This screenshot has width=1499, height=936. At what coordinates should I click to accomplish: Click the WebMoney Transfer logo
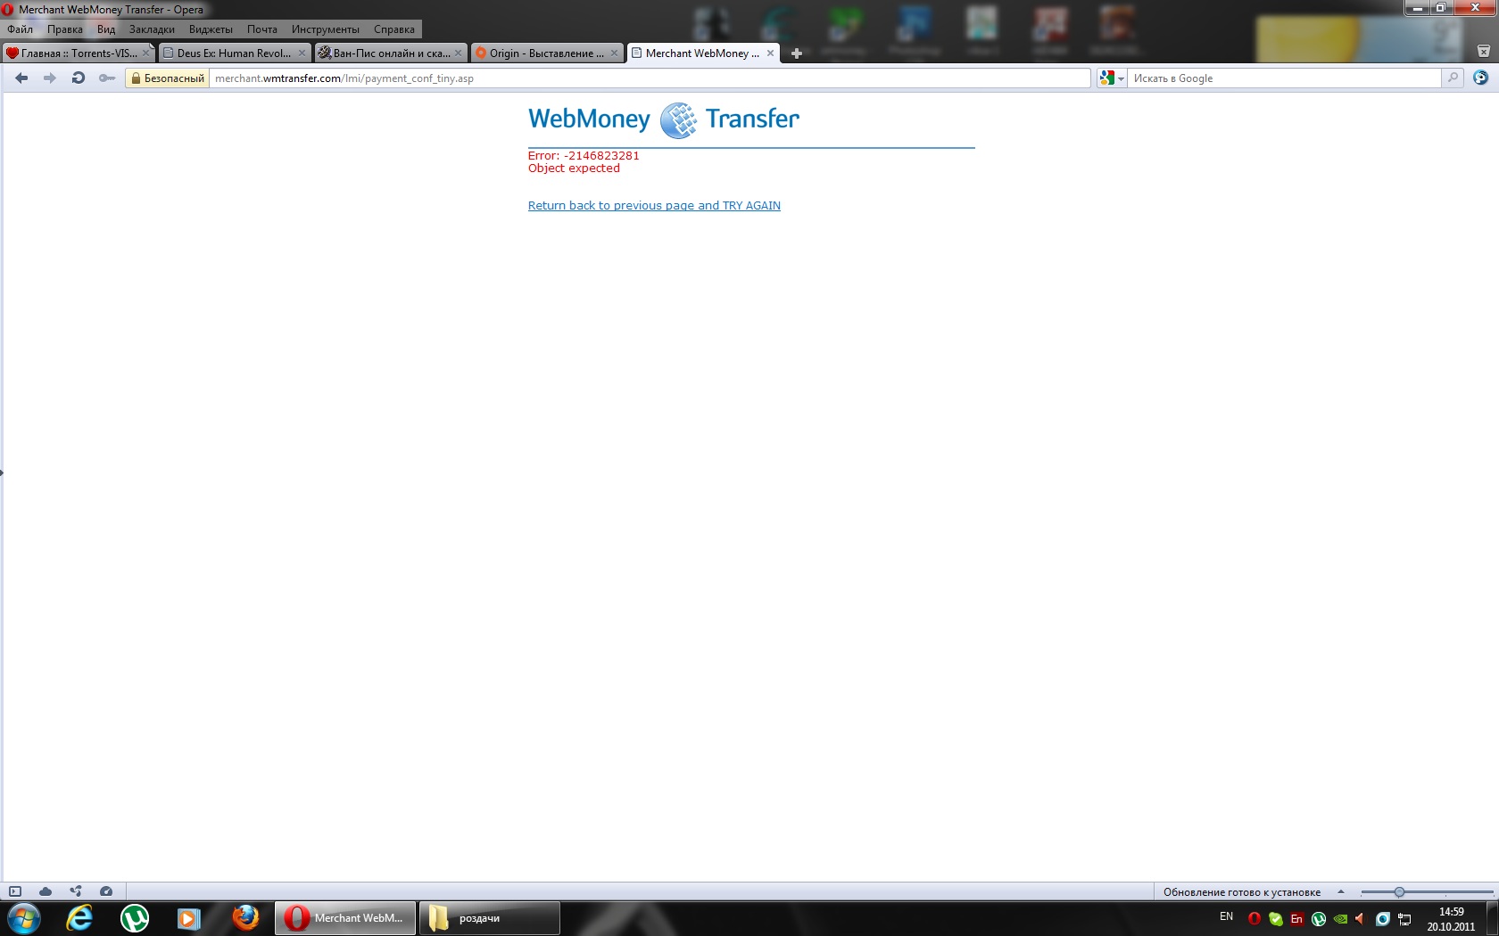(664, 119)
